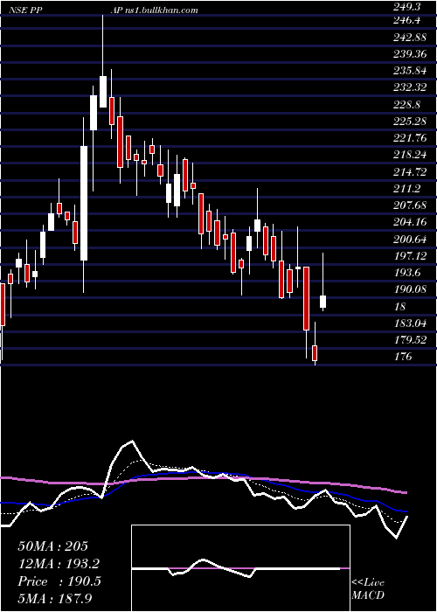The height and width of the screenshot is (612, 437).
Task: Click the 183.04 price level label
Action: [410, 323]
